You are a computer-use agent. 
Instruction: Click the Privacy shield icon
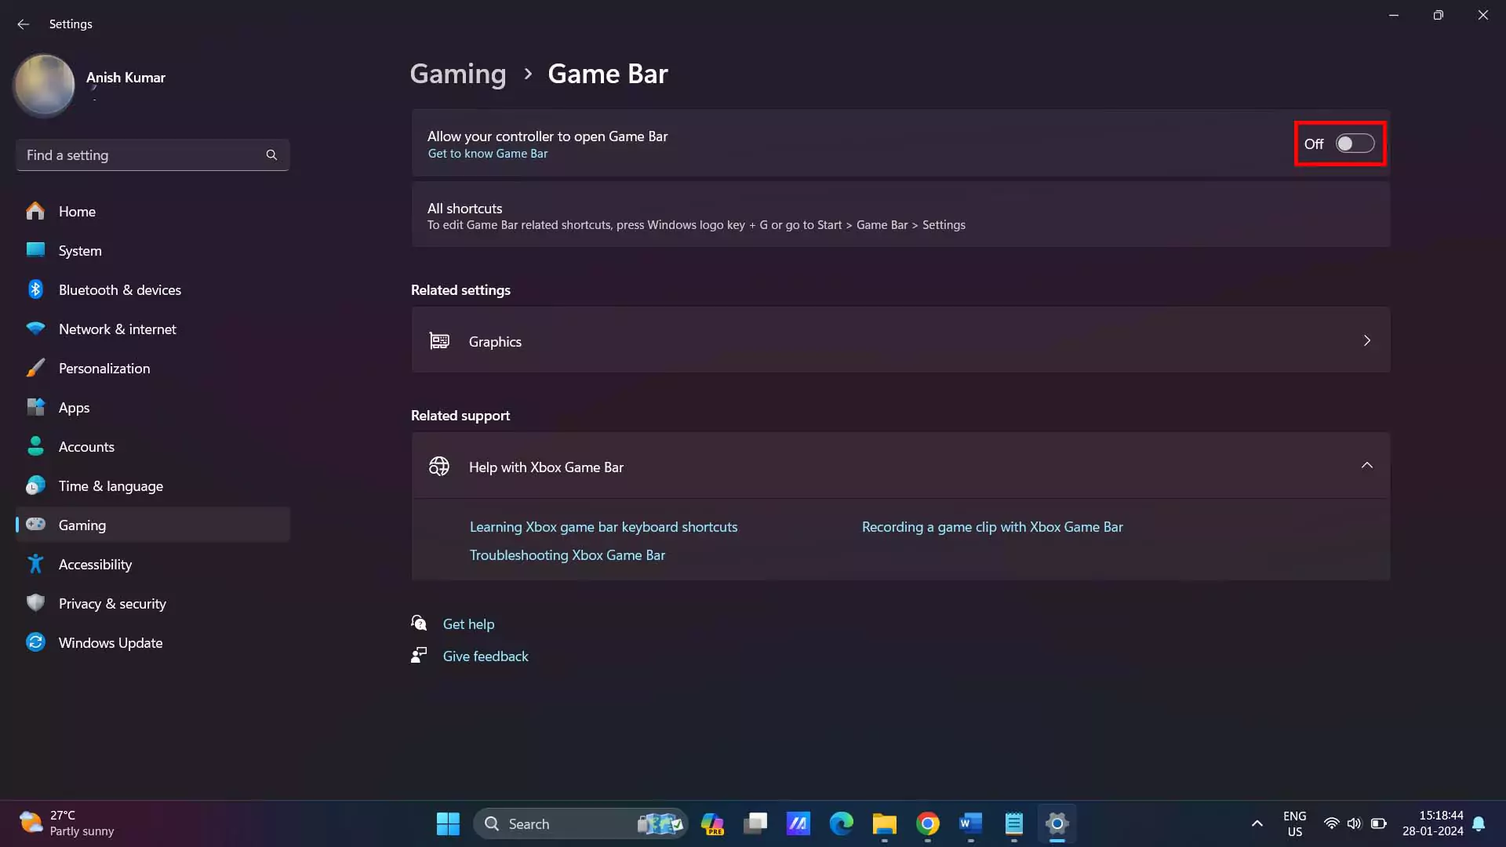point(35,603)
